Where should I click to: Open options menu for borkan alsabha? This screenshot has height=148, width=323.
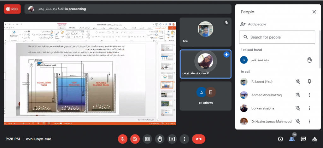point(309,108)
